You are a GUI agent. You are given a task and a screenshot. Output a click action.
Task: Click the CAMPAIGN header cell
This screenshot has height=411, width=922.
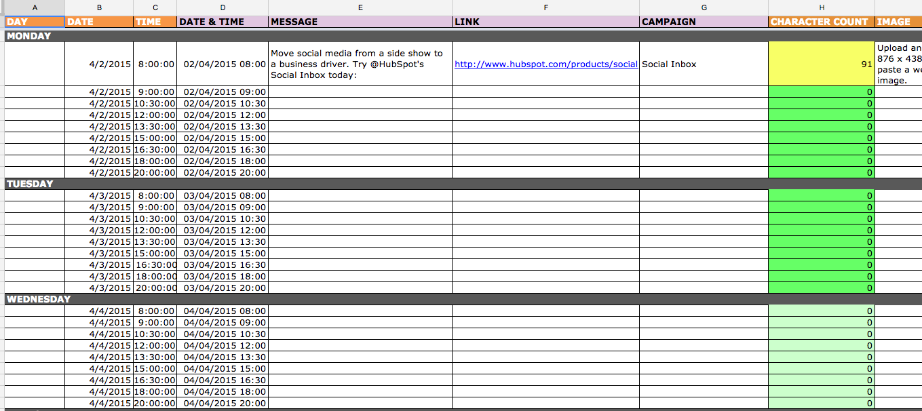[704, 22]
